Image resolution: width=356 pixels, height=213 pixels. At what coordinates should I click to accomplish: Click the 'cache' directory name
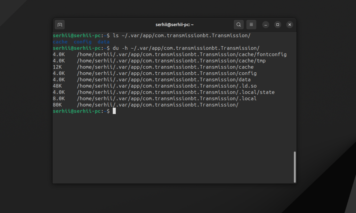tap(60, 42)
